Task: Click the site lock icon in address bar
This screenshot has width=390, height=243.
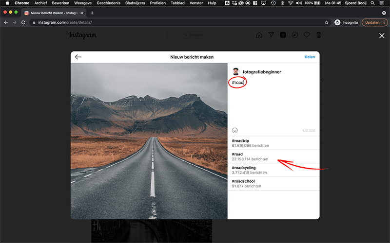Action: (x=34, y=22)
